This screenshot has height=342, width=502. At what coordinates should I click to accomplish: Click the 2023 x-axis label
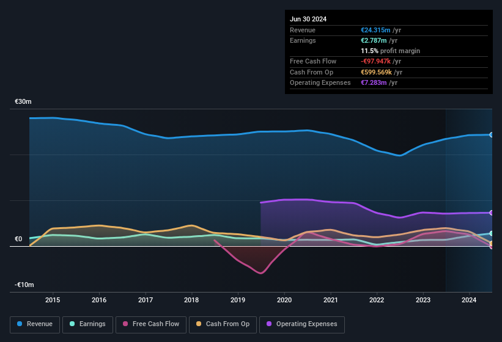[423, 300]
